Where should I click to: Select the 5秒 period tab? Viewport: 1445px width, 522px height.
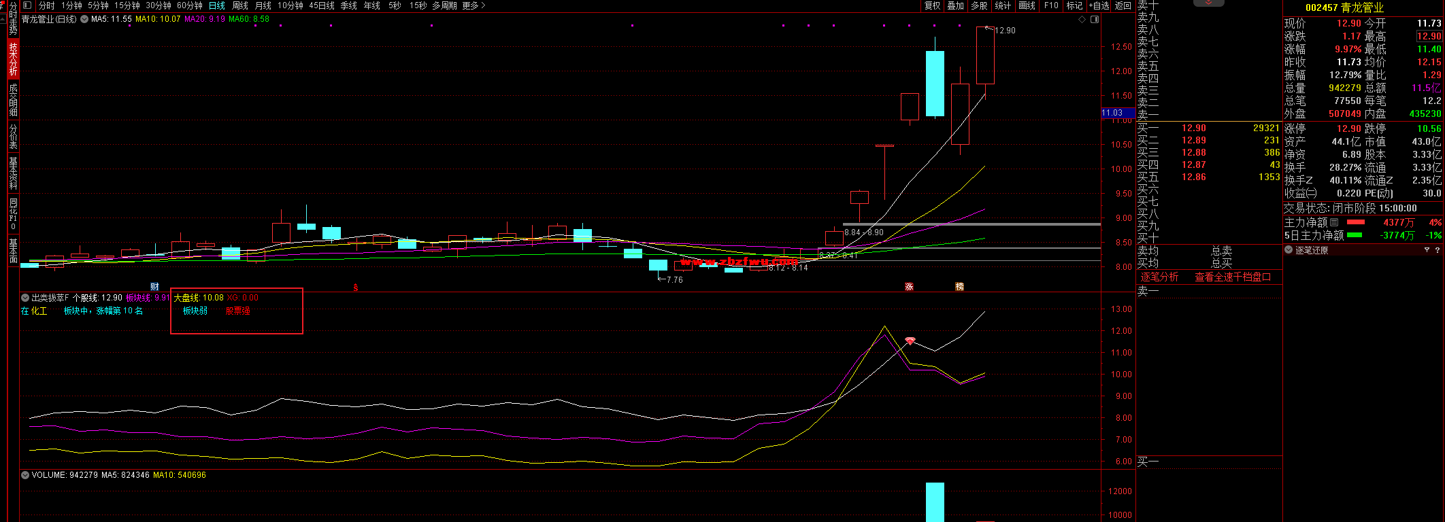(395, 5)
